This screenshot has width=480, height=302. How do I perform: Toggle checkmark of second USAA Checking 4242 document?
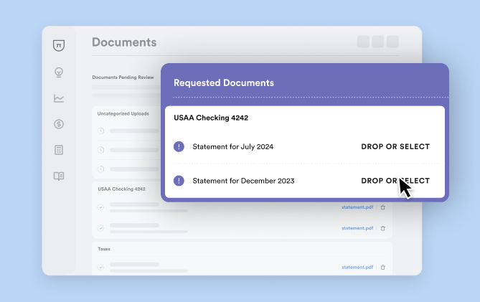click(x=101, y=228)
